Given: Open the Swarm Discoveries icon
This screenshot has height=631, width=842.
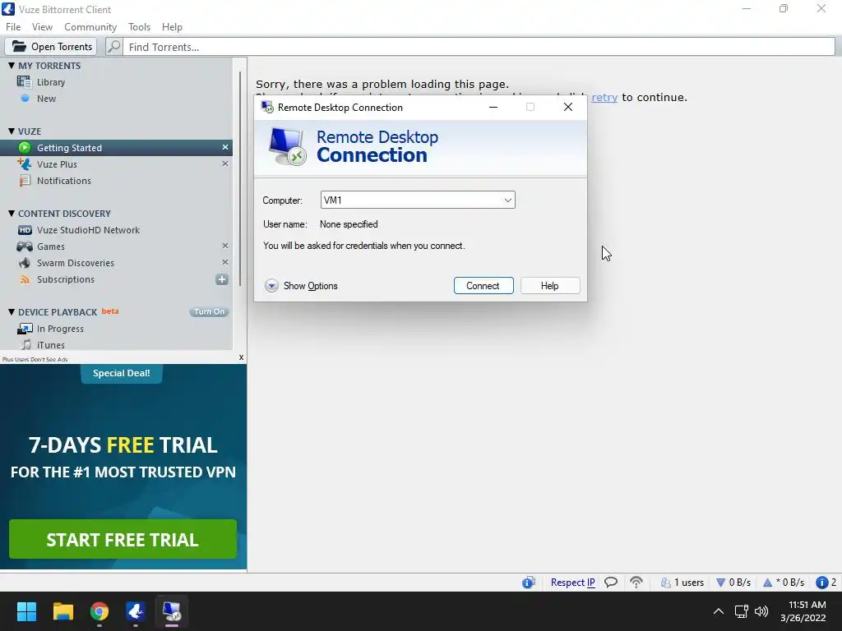Looking at the screenshot, I should (25, 263).
